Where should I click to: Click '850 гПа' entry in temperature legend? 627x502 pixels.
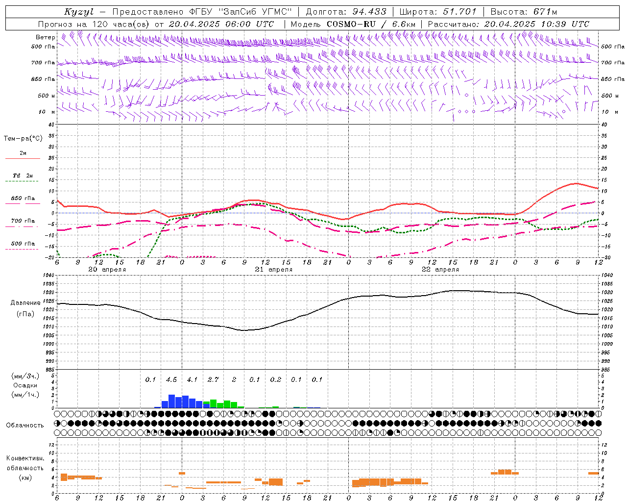(x=23, y=199)
